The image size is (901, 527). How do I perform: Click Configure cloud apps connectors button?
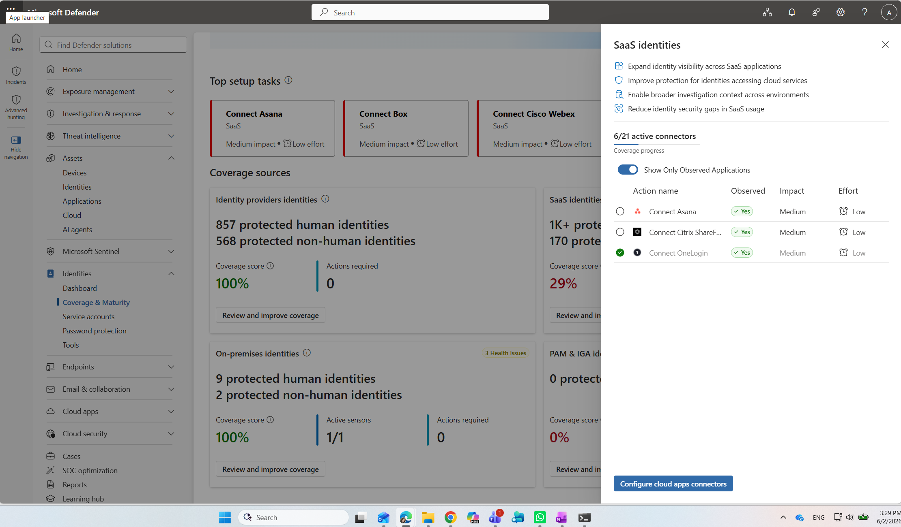[673, 484]
